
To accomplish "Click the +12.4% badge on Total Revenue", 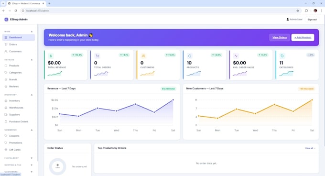I will click(x=77, y=55).
